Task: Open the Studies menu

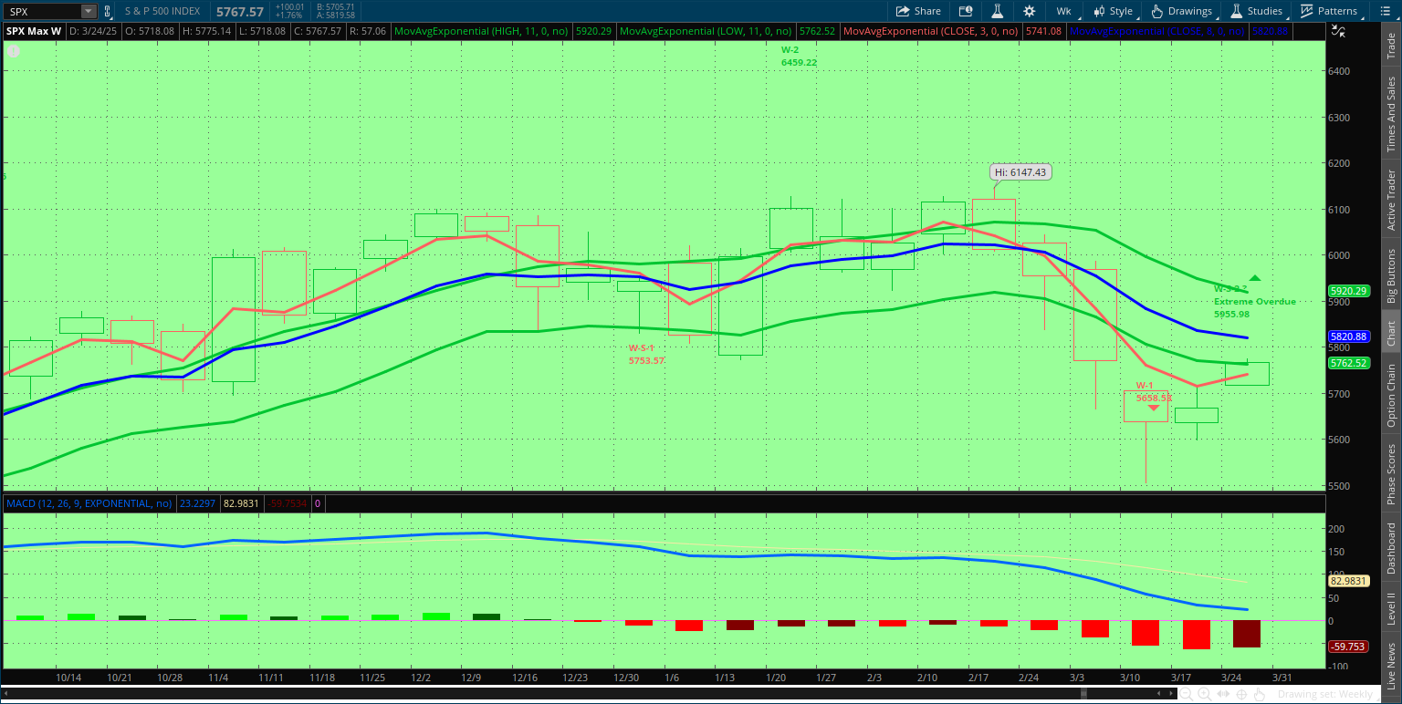Action: 1256,11
